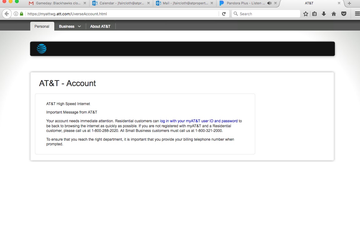
Task: Save page to Pocket icon
Action: pos(344,14)
